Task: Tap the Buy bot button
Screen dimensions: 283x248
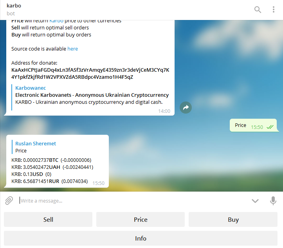Action: point(233,219)
